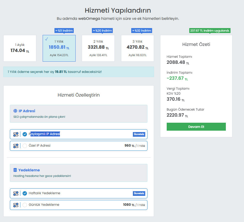Click the 1080 TL / 1 Yıllık price

tap(134, 205)
